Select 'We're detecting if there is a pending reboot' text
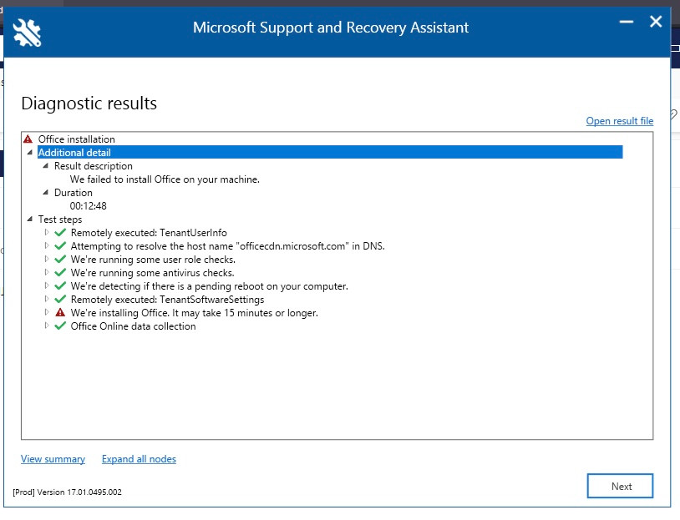This screenshot has height=520, width=680. pyautogui.click(x=210, y=286)
